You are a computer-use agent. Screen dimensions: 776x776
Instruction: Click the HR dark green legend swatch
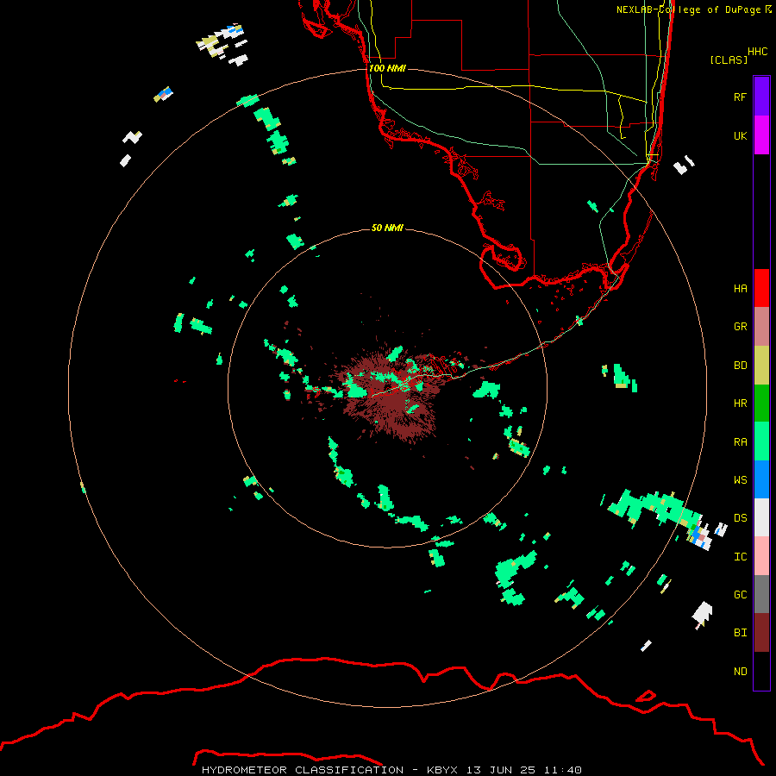click(761, 404)
